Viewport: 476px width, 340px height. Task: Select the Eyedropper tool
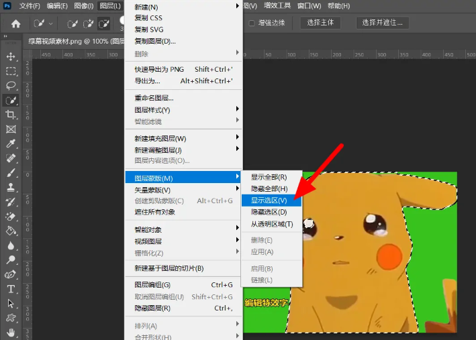coord(11,144)
